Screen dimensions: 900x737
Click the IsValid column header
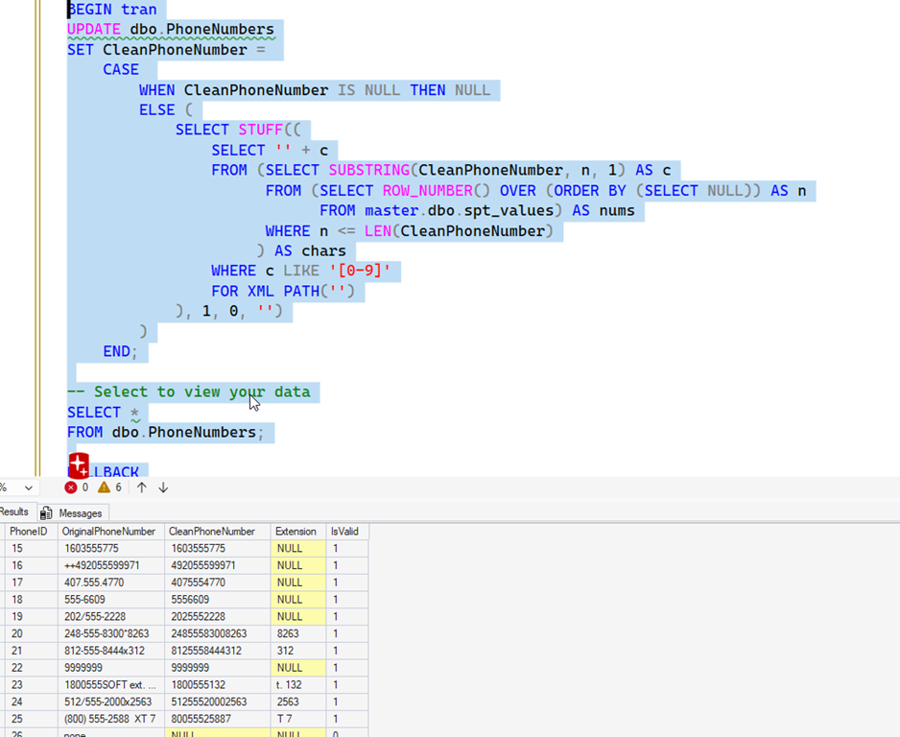pyautogui.click(x=344, y=532)
